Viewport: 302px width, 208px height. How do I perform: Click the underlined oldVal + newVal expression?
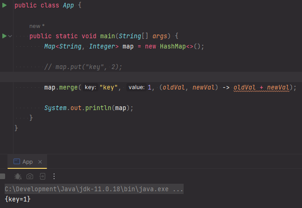tap(261, 88)
